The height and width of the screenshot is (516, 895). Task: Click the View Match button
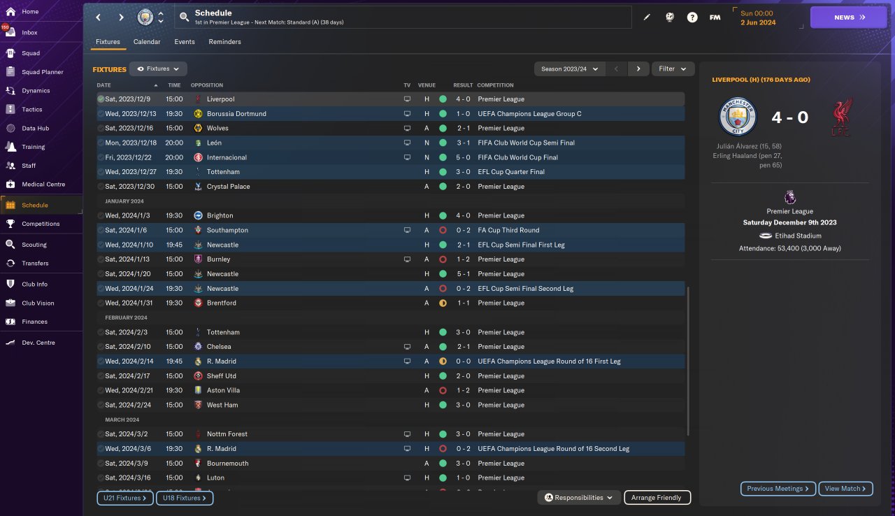845,489
